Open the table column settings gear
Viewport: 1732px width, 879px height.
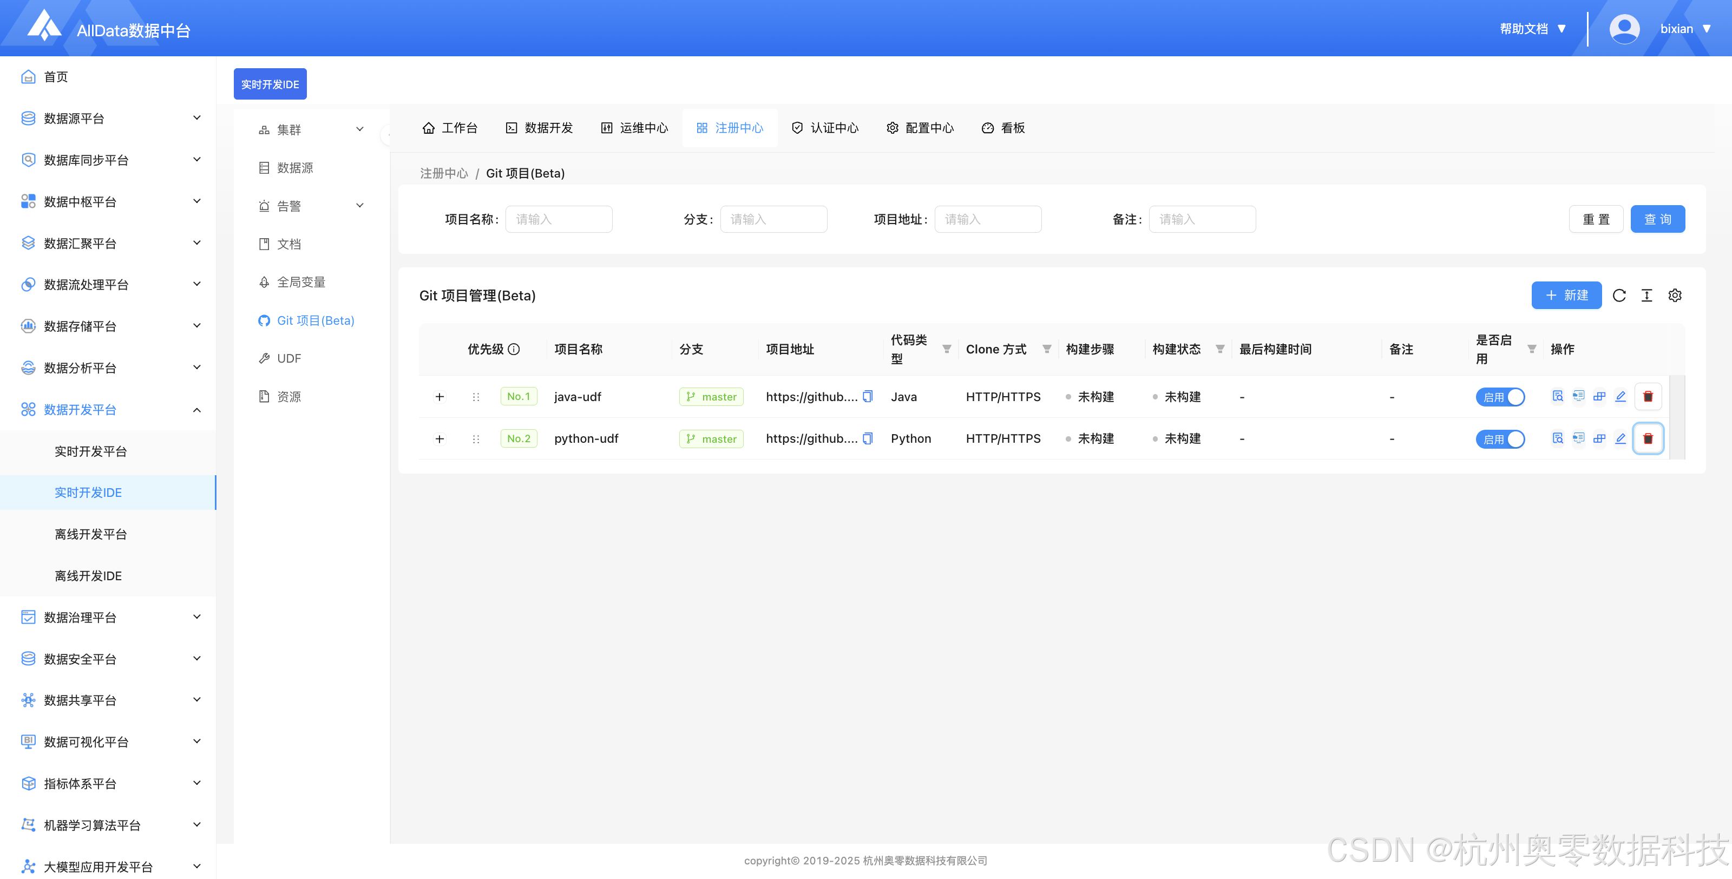[1674, 295]
